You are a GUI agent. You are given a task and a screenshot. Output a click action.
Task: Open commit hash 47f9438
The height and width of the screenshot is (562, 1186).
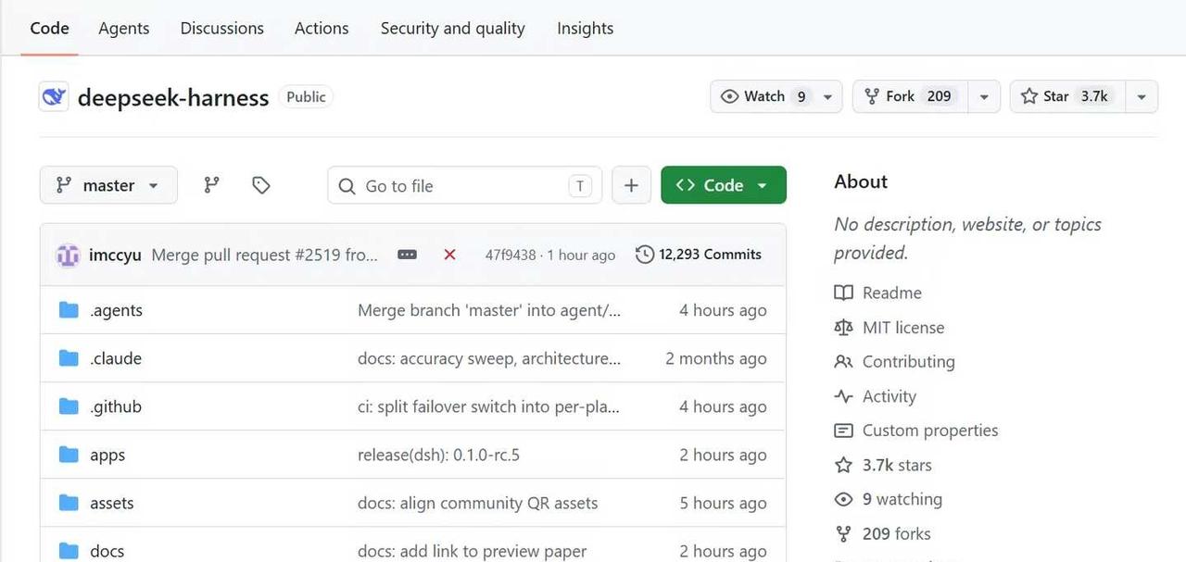(x=511, y=255)
